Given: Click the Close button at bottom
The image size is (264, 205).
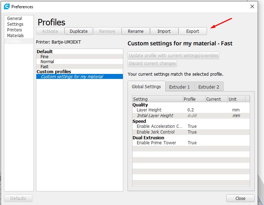Looking at the screenshot, I should 240,199.
